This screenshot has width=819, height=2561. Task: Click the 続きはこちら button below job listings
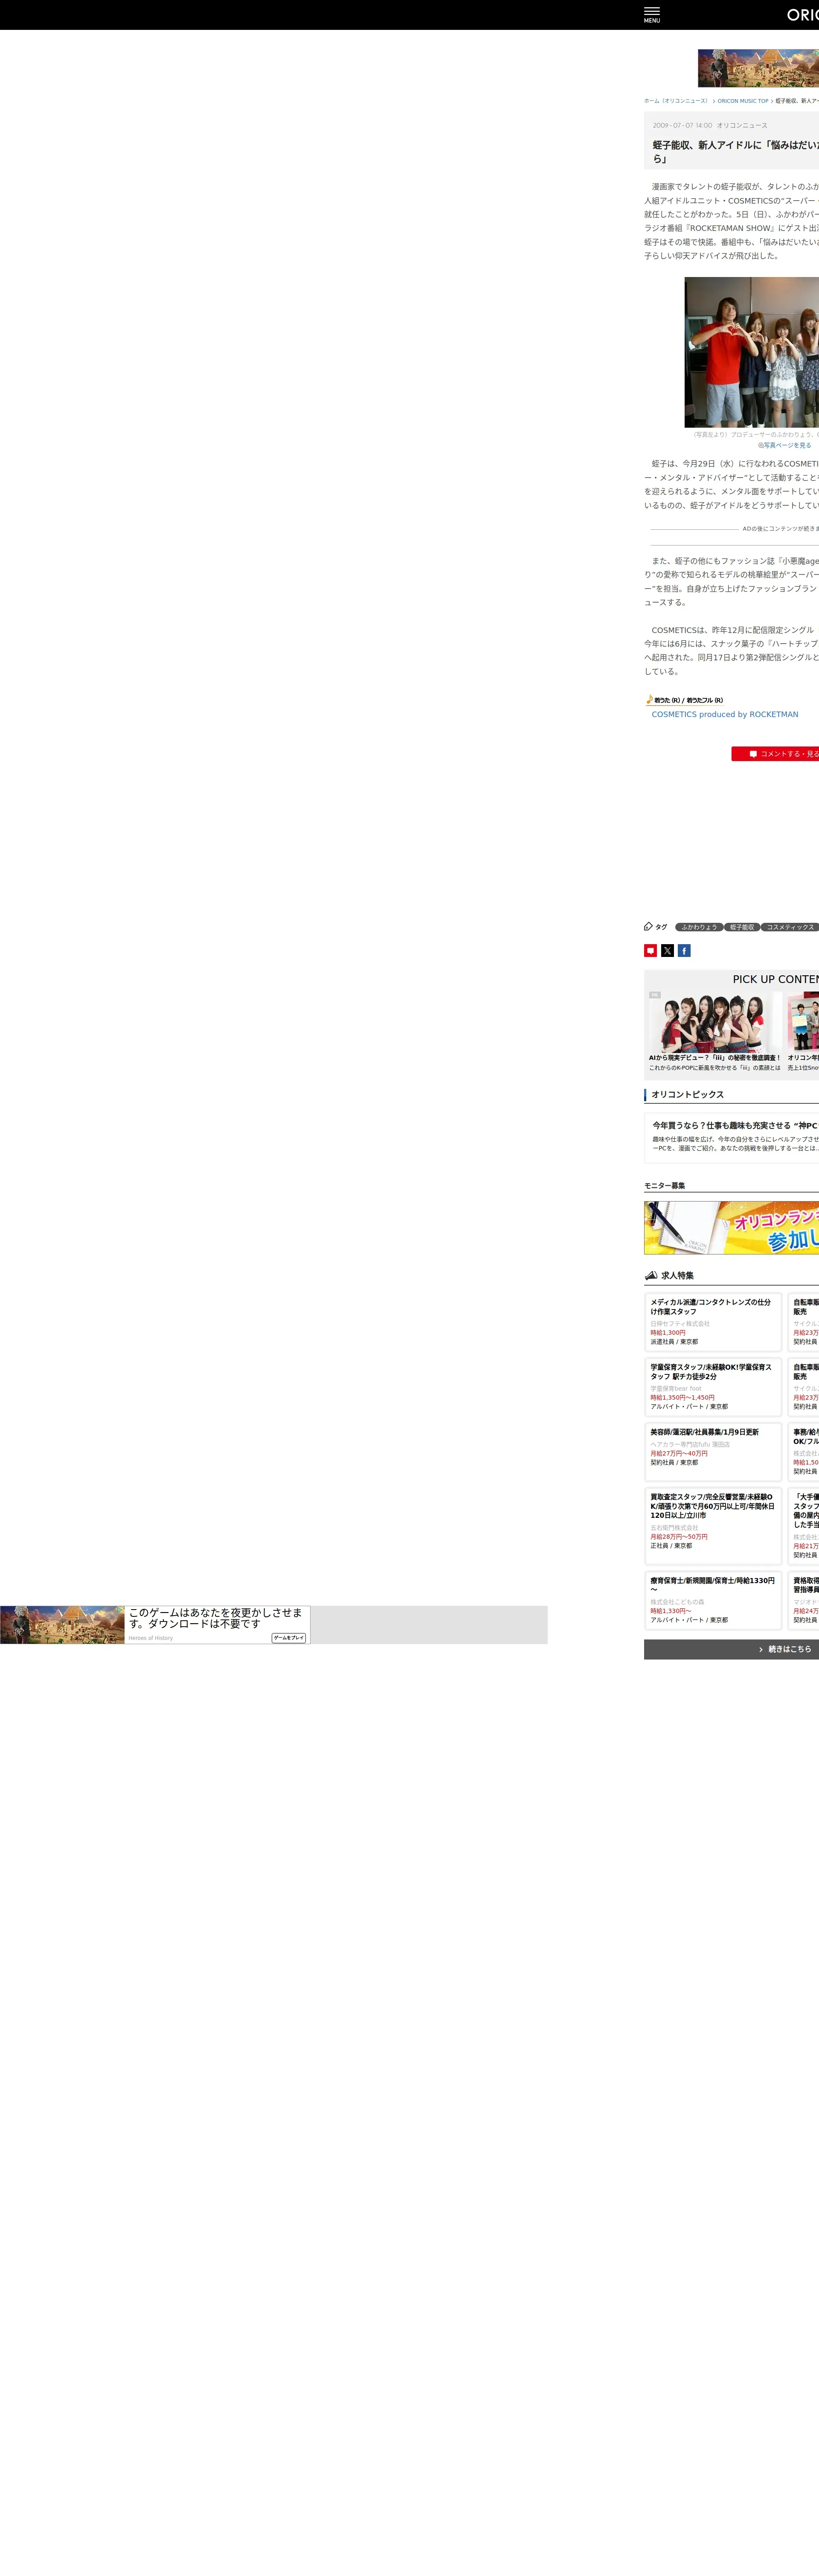pyautogui.click(x=732, y=1649)
